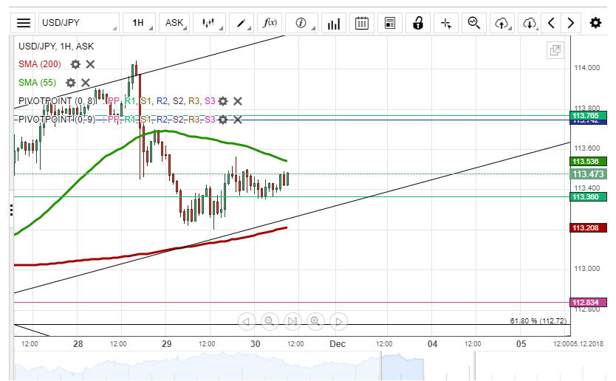616x381 pixels.
Task: Click the right arrow navigation button
Action: pyautogui.click(x=571, y=23)
